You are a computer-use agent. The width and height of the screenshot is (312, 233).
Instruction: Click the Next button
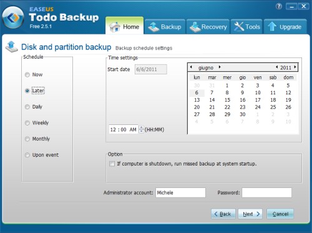(x=250, y=214)
